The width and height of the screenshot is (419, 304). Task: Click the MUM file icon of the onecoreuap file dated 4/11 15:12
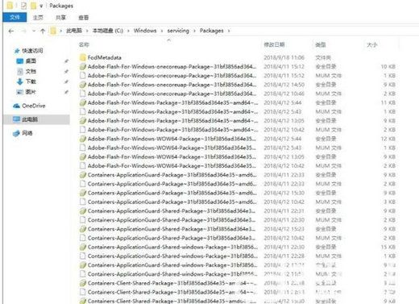tap(83, 76)
